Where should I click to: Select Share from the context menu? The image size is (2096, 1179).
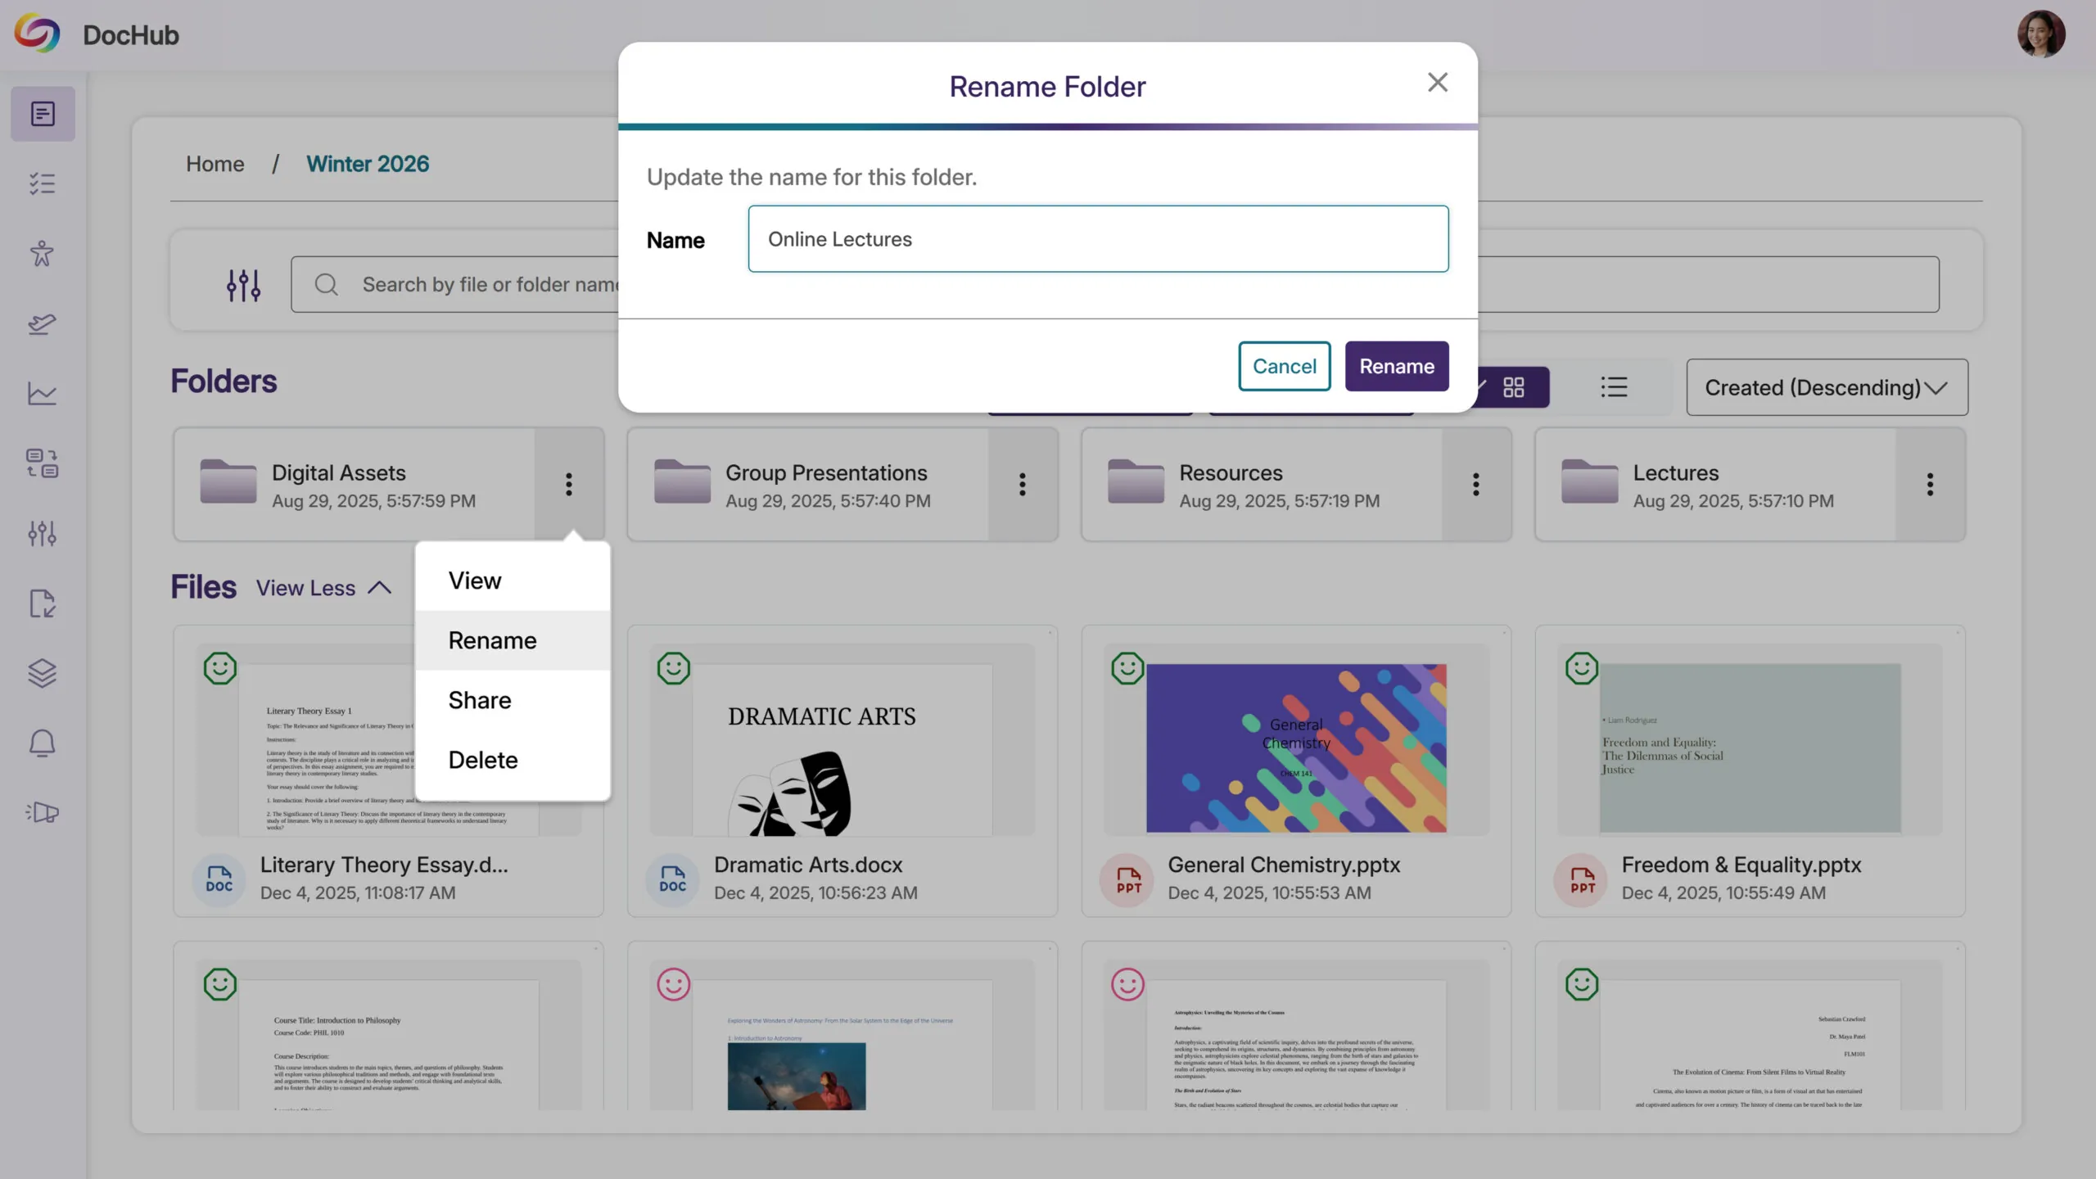[480, 700]
